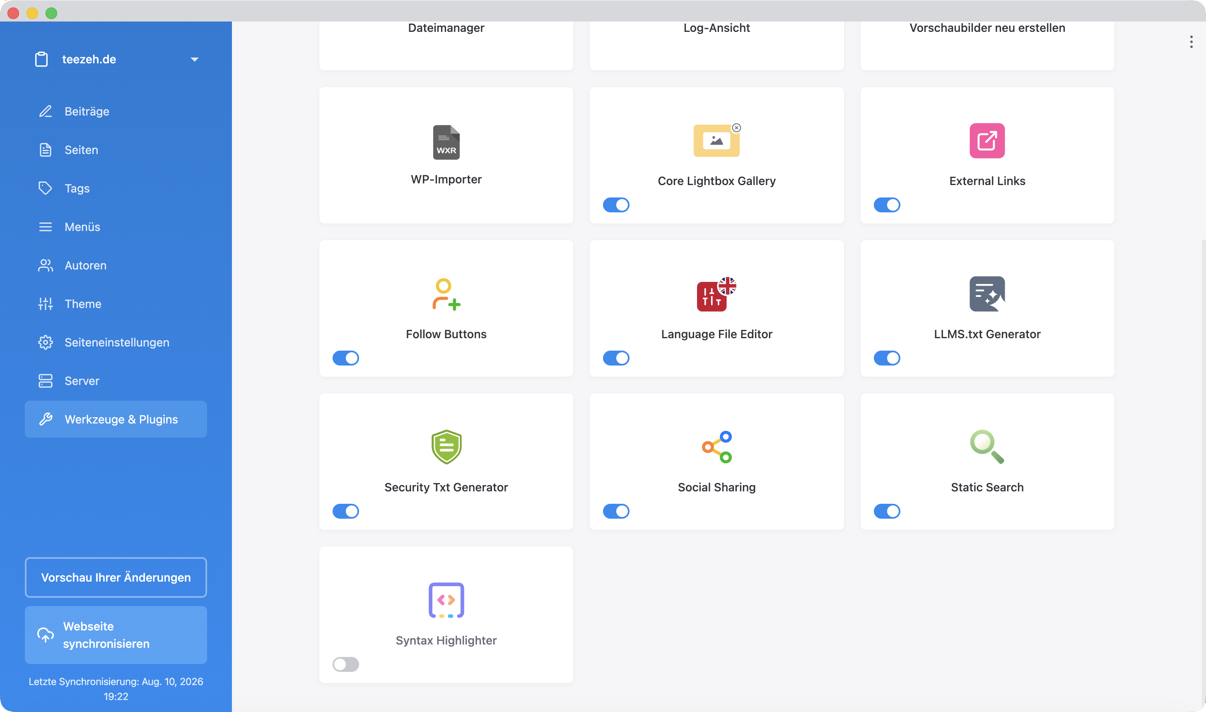Click the server rack icon beside Server
Viewport: 1206px width, 712px height.
(x=45, y=380)
